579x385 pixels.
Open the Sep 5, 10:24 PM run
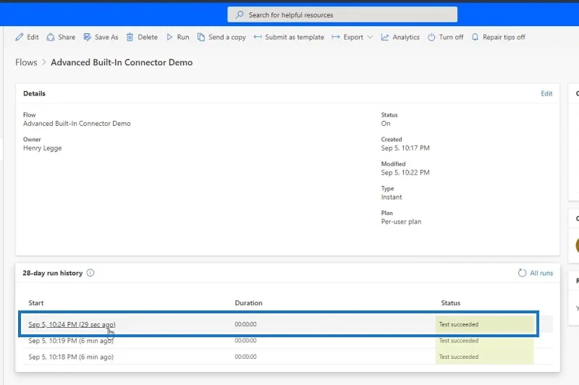tap(72, 324)
